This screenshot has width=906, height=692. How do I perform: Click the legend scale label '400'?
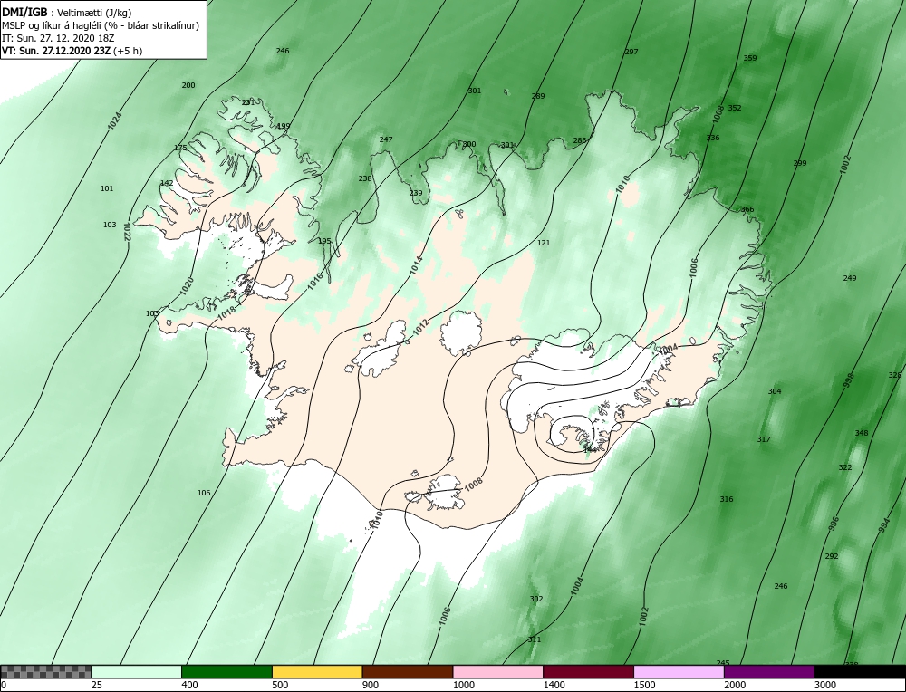click(189, 685)
